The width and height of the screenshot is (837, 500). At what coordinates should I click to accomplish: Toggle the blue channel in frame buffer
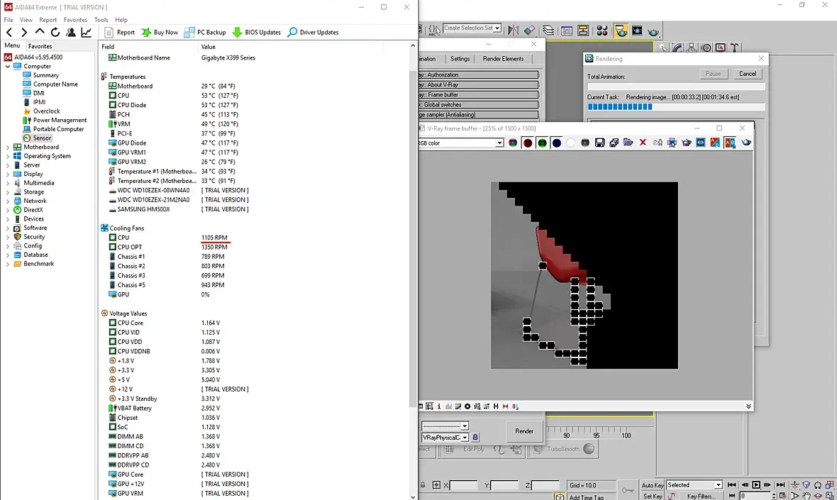(x=556, y=143)
